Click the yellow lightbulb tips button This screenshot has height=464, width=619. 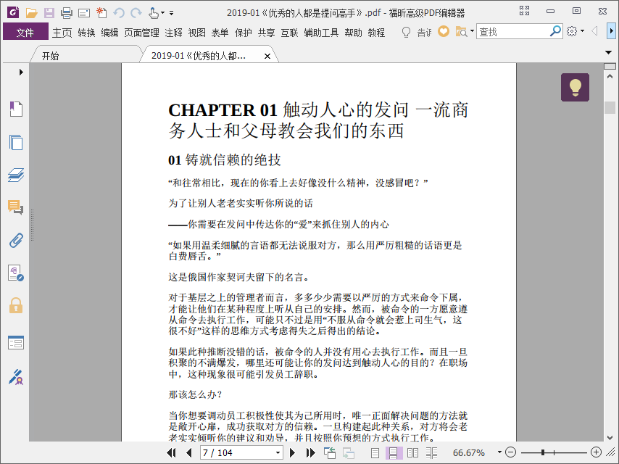pyautogui.click(x=575, y=87)
